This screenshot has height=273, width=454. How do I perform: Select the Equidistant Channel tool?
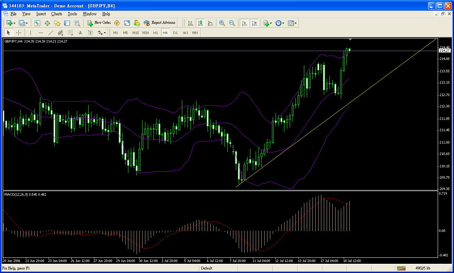pos(61,33)
